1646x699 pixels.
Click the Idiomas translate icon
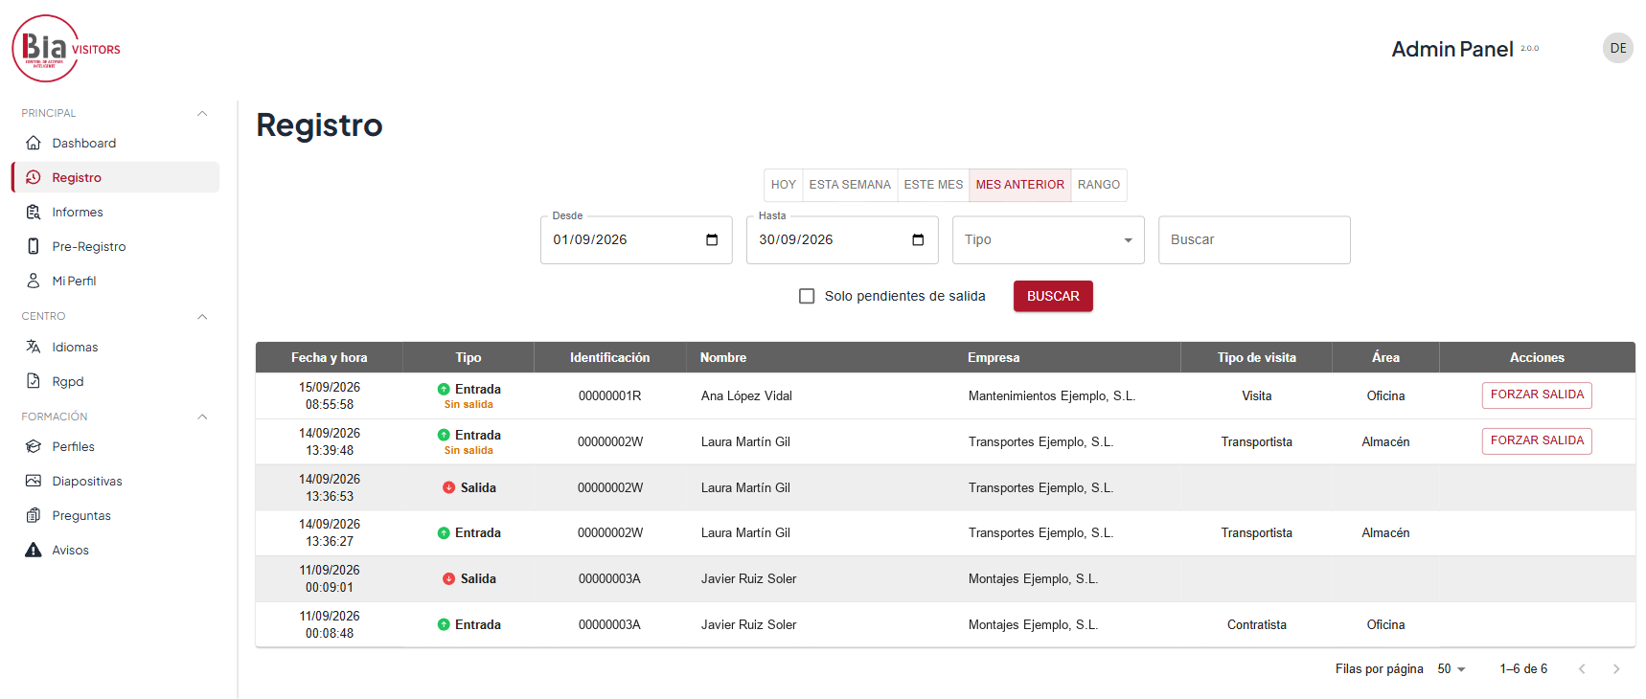point(34,347)
